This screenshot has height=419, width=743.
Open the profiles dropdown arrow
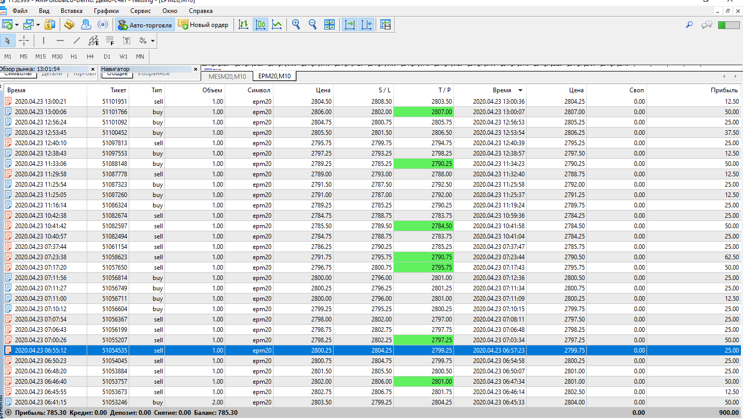[x=38, y=24]
